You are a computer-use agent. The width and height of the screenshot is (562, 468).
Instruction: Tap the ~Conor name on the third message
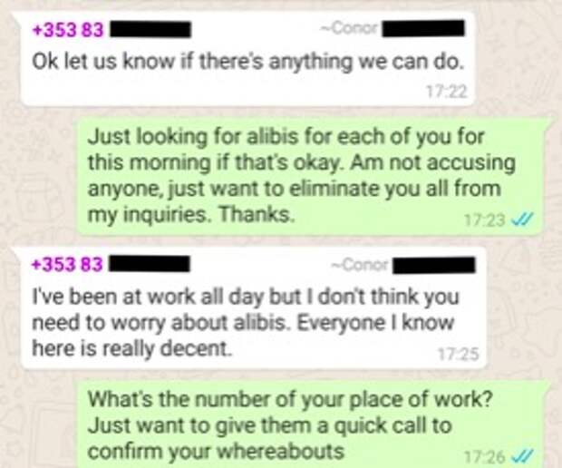[x=360, y=265]
